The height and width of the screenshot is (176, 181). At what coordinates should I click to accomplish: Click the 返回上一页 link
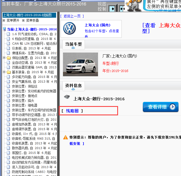72,16
